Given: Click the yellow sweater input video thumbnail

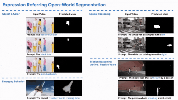Looking at the screenshot, I should [40, 25].
